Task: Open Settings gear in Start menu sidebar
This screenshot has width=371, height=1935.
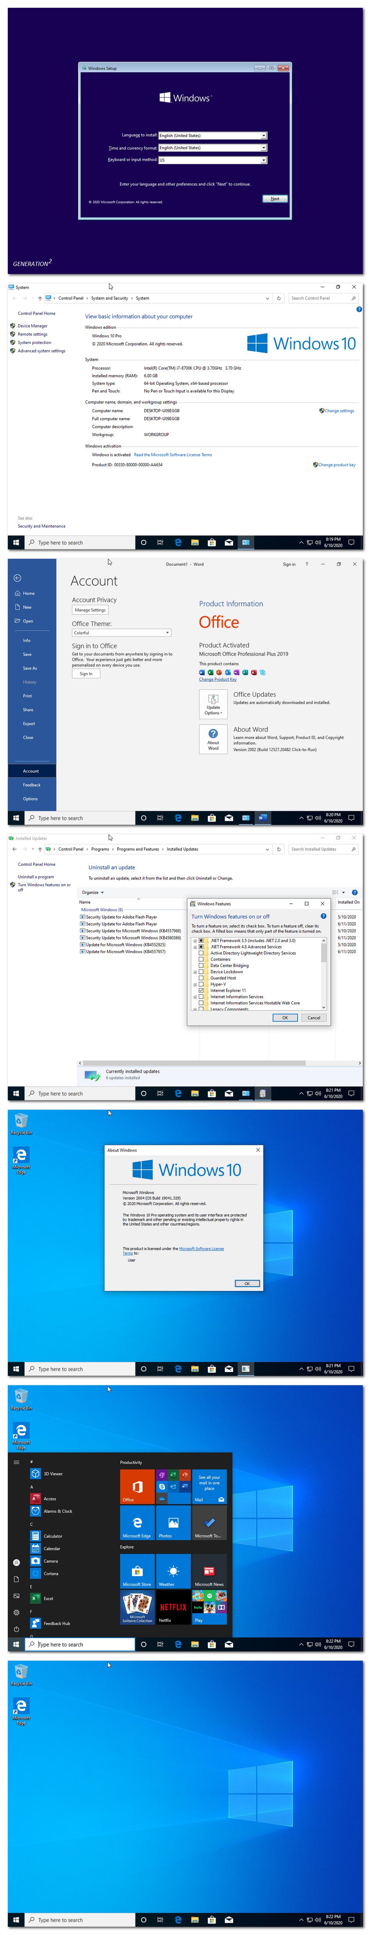Action: tap(16, 1613)
